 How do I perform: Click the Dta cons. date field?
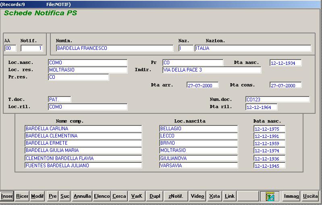point(286,85)
